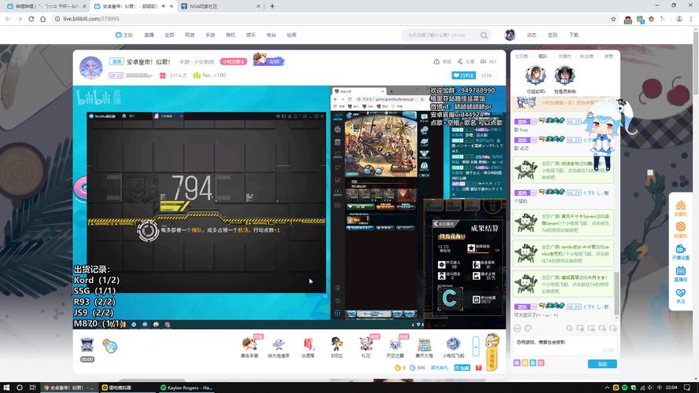Open the 手游 navigation menu item
699x393 pixels.
[210, 35]
